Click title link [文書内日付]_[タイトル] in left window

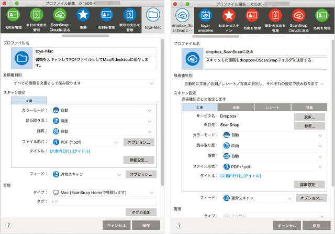click(x=70, y=151)
